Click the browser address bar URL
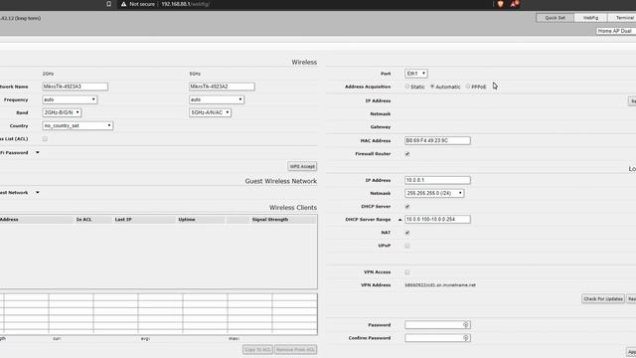 coord(185,4)
